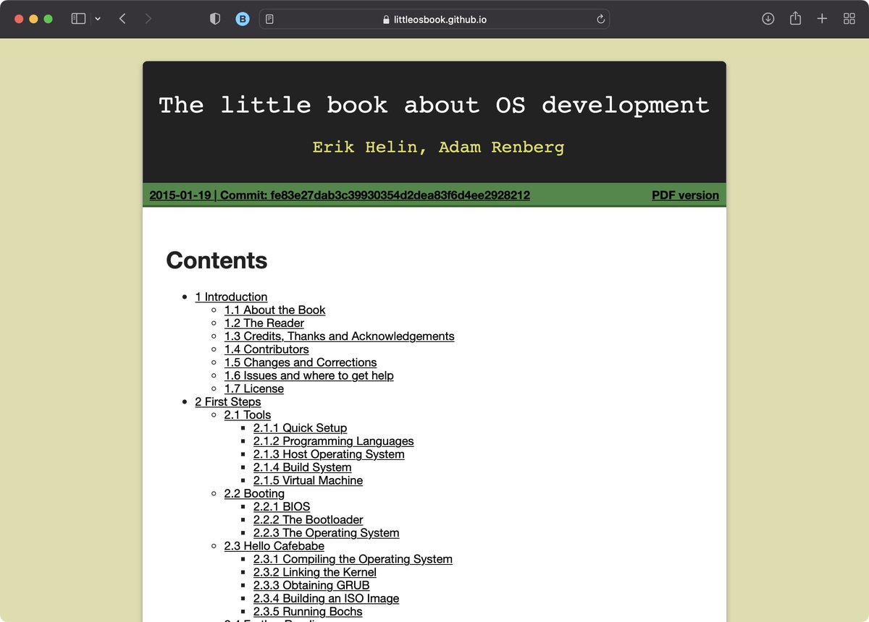Go to 1.2 The Reader
The height and width of the screenshot is (622, 869).
[264, 323]
